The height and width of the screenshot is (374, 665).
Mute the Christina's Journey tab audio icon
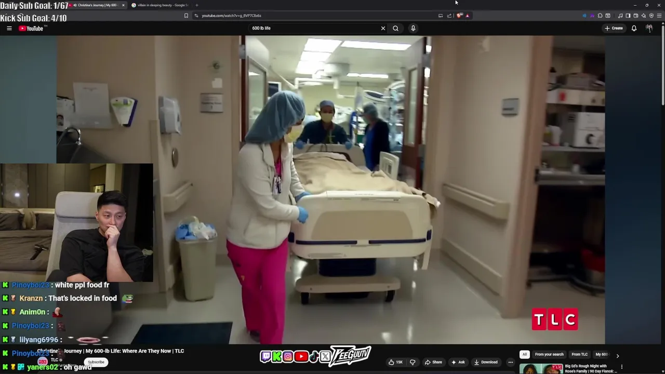click(75, 5)
